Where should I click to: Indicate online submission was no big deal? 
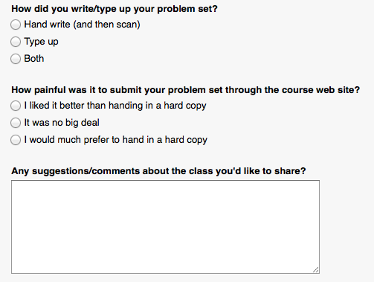(x=16, y=123)
